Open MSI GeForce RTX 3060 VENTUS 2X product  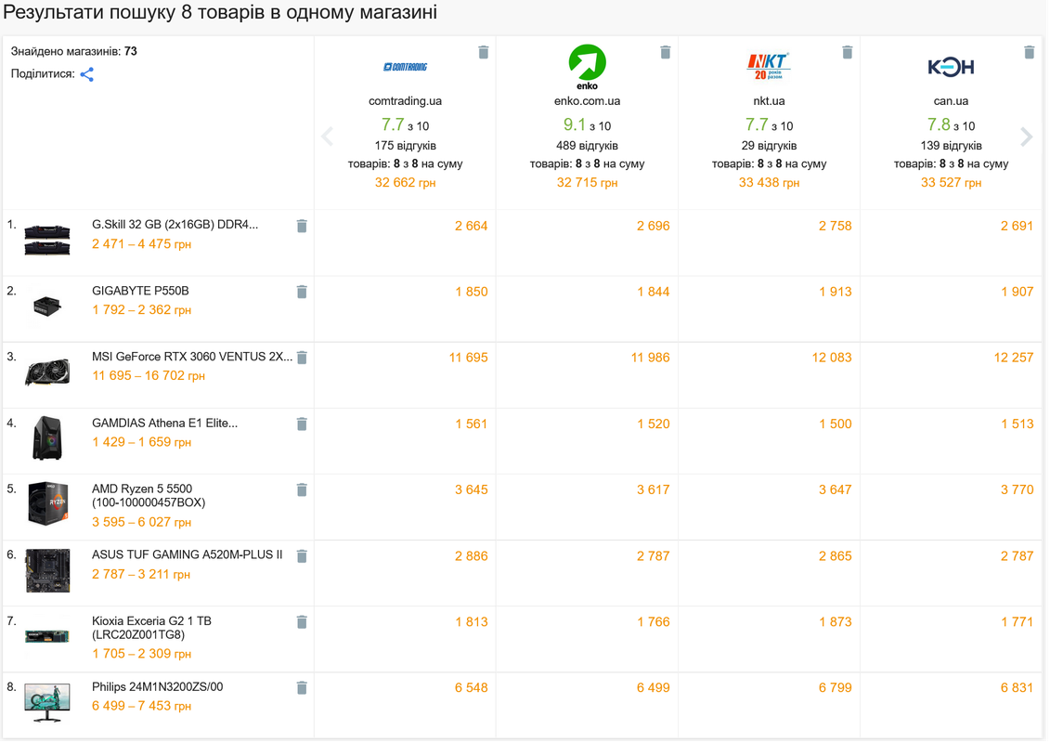[192, 357]
